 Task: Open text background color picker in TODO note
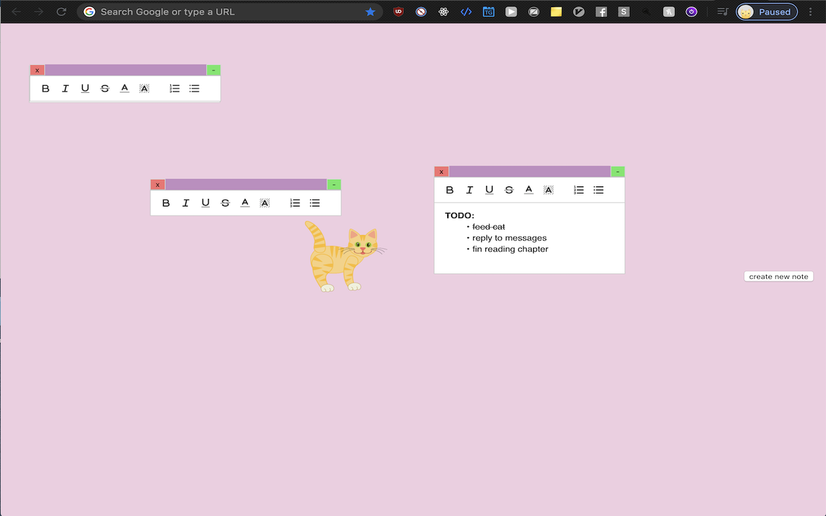point(549,190)
